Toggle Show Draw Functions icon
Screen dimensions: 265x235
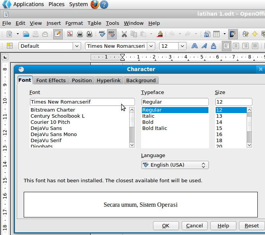(233, 34)
